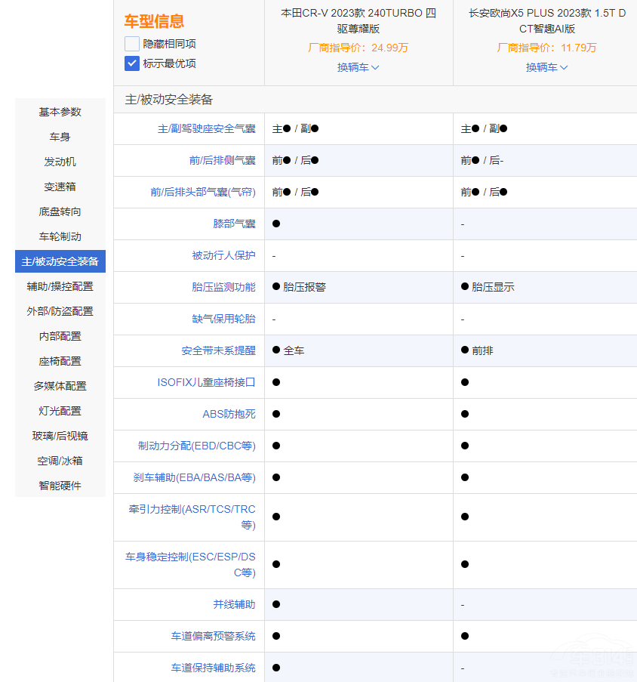Screen dimensions: 637x682
Task: Open 换辆车 dropdown for 长安欧尚X5 PLUS
Action: tap(547, 67)
